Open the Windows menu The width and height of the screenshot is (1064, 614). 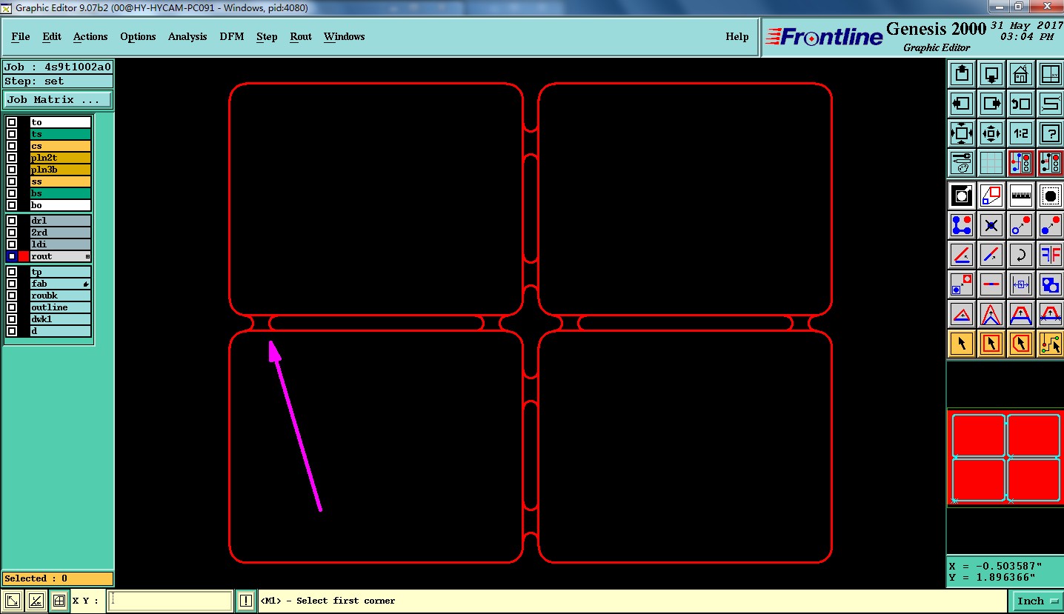click(x=344, y=36)
